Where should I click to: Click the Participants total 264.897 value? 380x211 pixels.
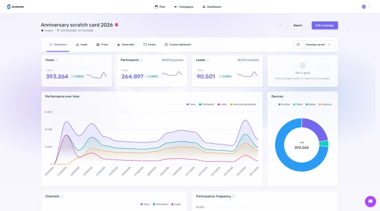(x=132, y=77)
